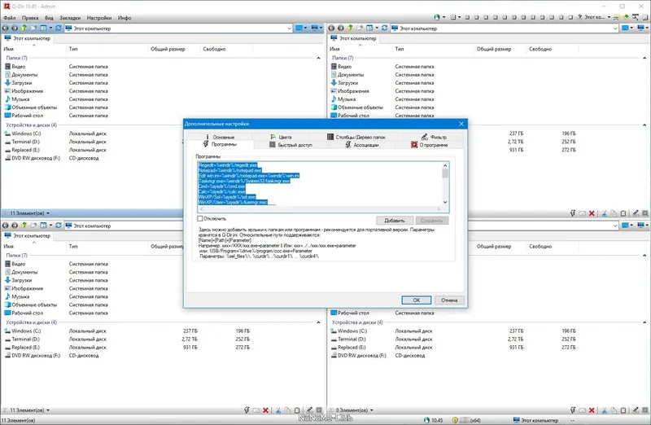The image size is (651, 425).
Task: Select Terminal (D:) in the bottom-right pane
Action: point(352,339)
